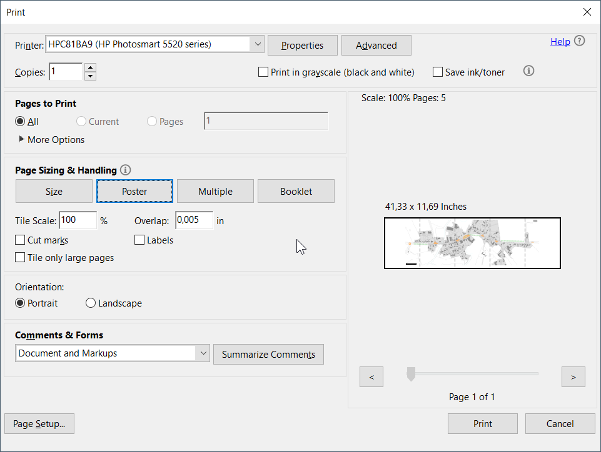Click the info icon beside Save ink/toner
Image resolution: width=601 pixels, height=452 pixels.
tap(528, 71)
